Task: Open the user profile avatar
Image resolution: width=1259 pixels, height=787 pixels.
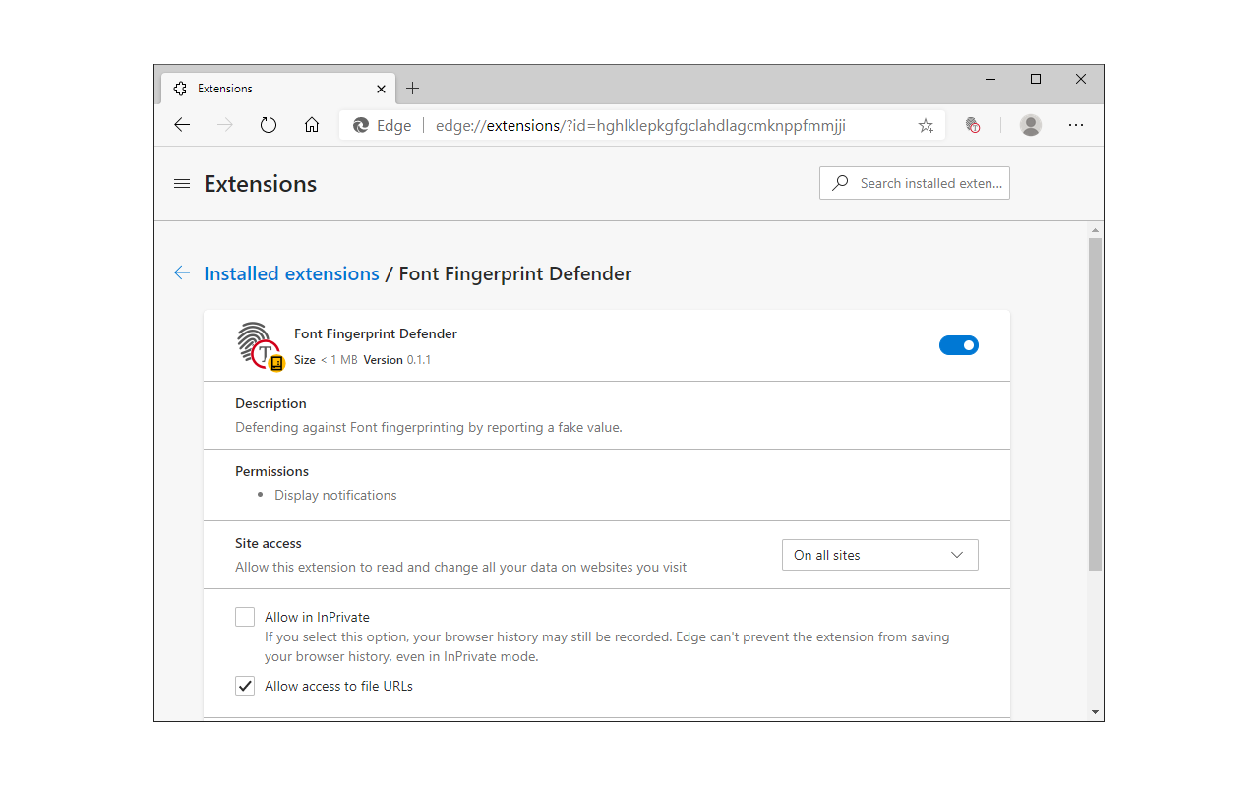Action: pyautogui.click(x=1031, y=125)
